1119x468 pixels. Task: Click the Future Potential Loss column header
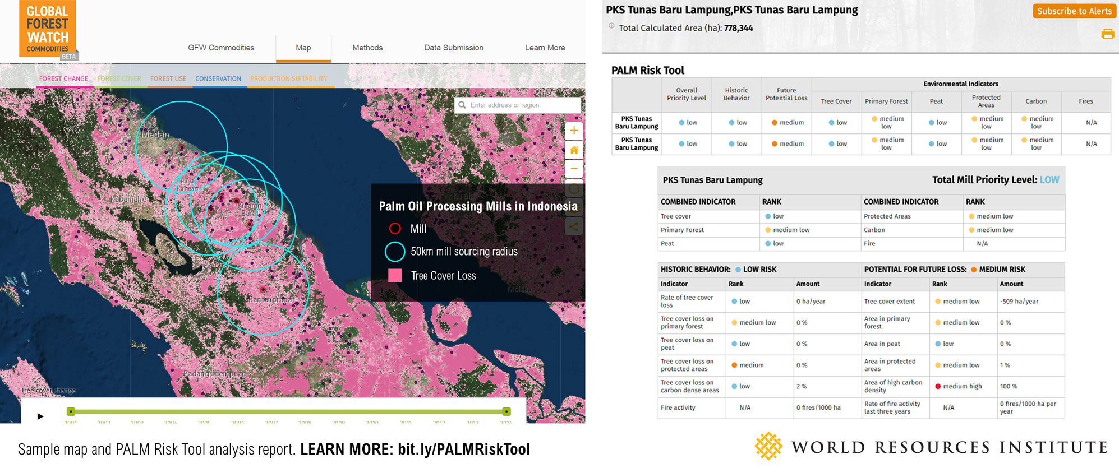[x=786, y=94]
